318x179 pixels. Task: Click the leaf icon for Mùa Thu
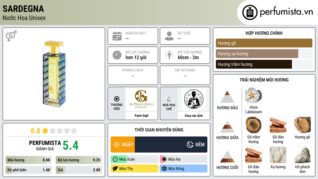pos(115,168)
